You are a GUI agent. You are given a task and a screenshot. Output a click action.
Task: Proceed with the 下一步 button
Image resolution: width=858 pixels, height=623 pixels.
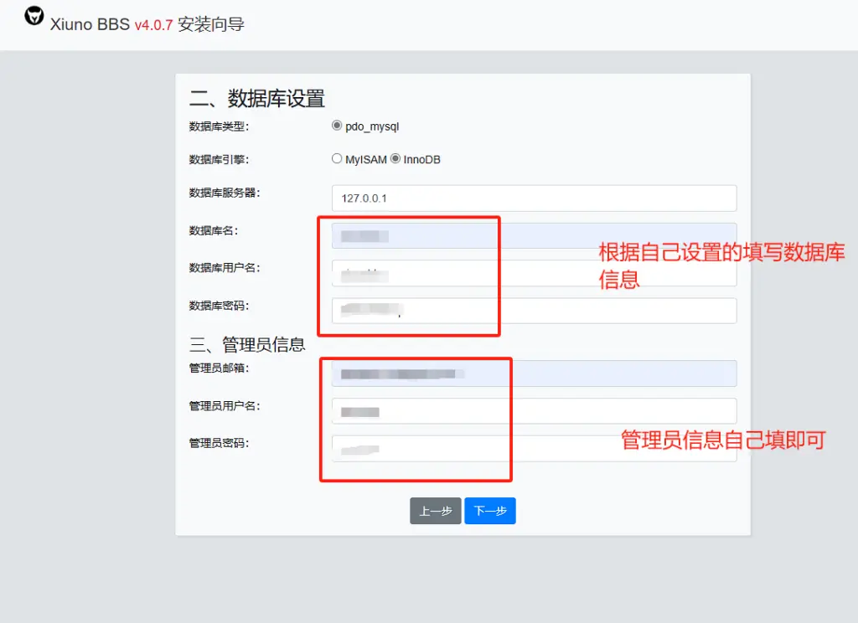490,511
